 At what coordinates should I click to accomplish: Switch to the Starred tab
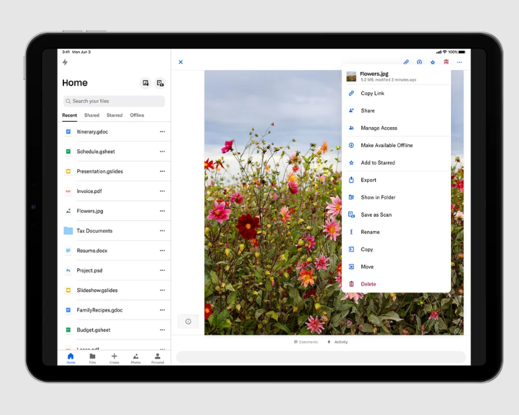[x=115, y=115]
